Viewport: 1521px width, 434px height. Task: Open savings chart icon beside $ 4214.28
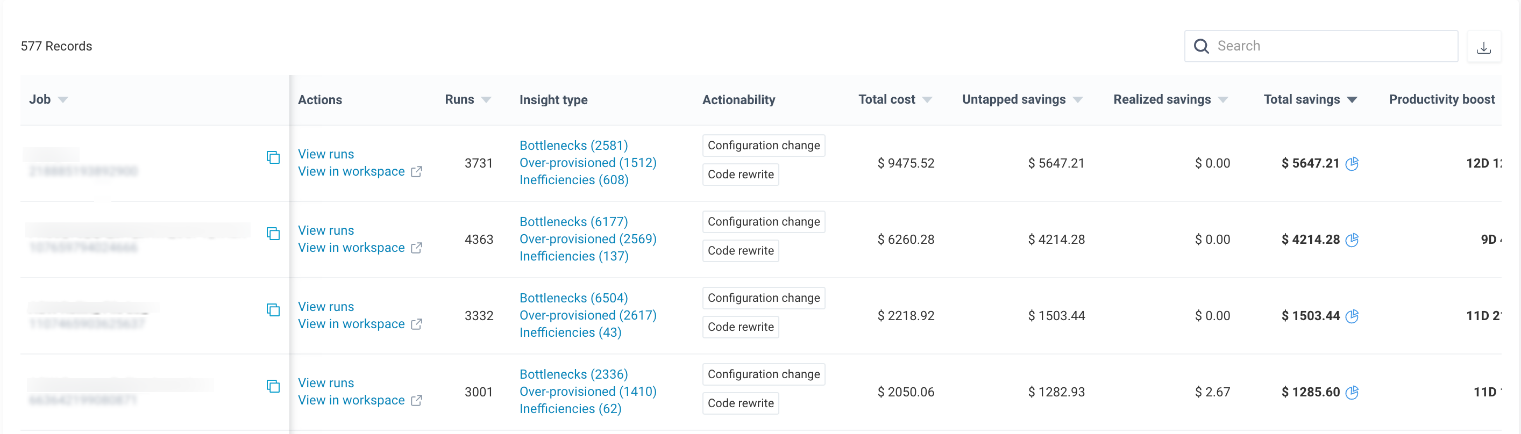click(1352, 240)
